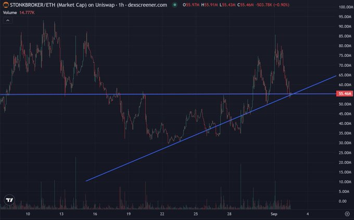354x220 pixels.
Task: Click the TradingView logo
Action: (9, 200)
